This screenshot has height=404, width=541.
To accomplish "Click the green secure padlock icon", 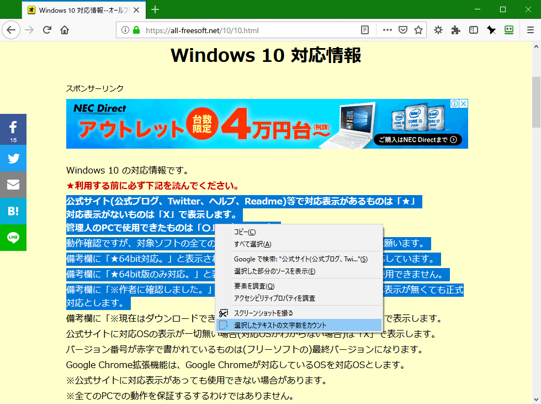I will click(136, 30).
